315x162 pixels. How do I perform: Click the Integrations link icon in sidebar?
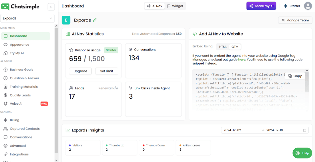(5, 154)
